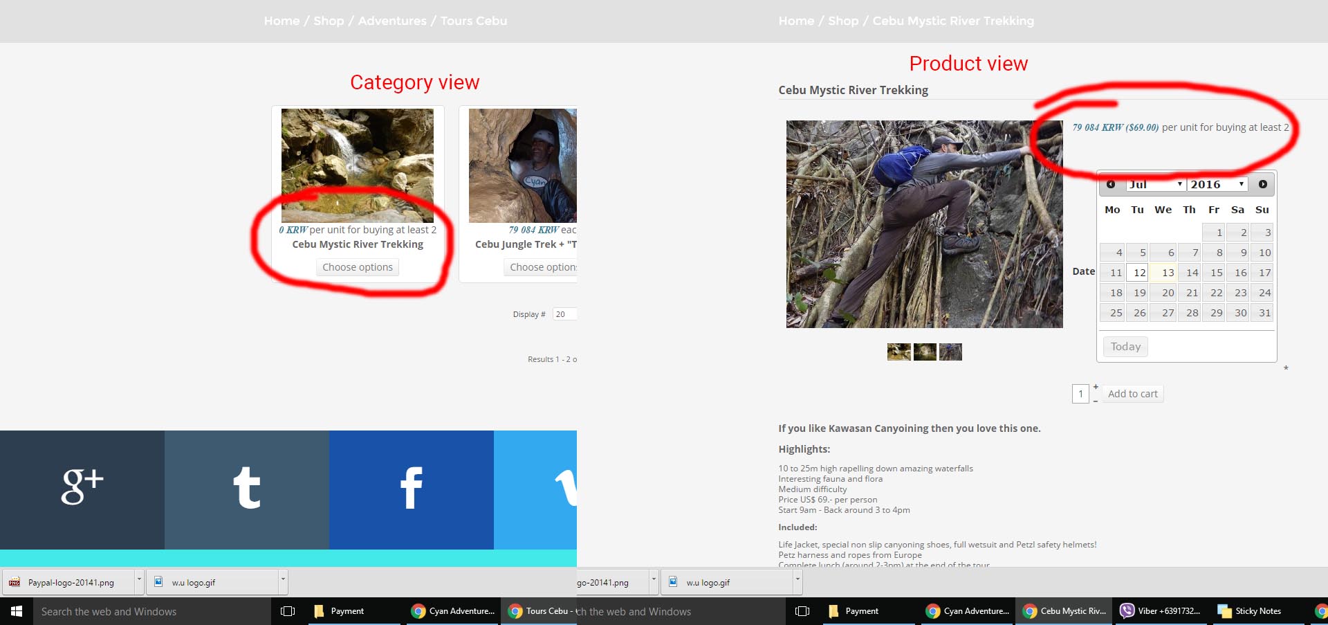Click the Tumblr social icon
The height and width of the screenshot is (625, 1328).
tap(246, 489)
